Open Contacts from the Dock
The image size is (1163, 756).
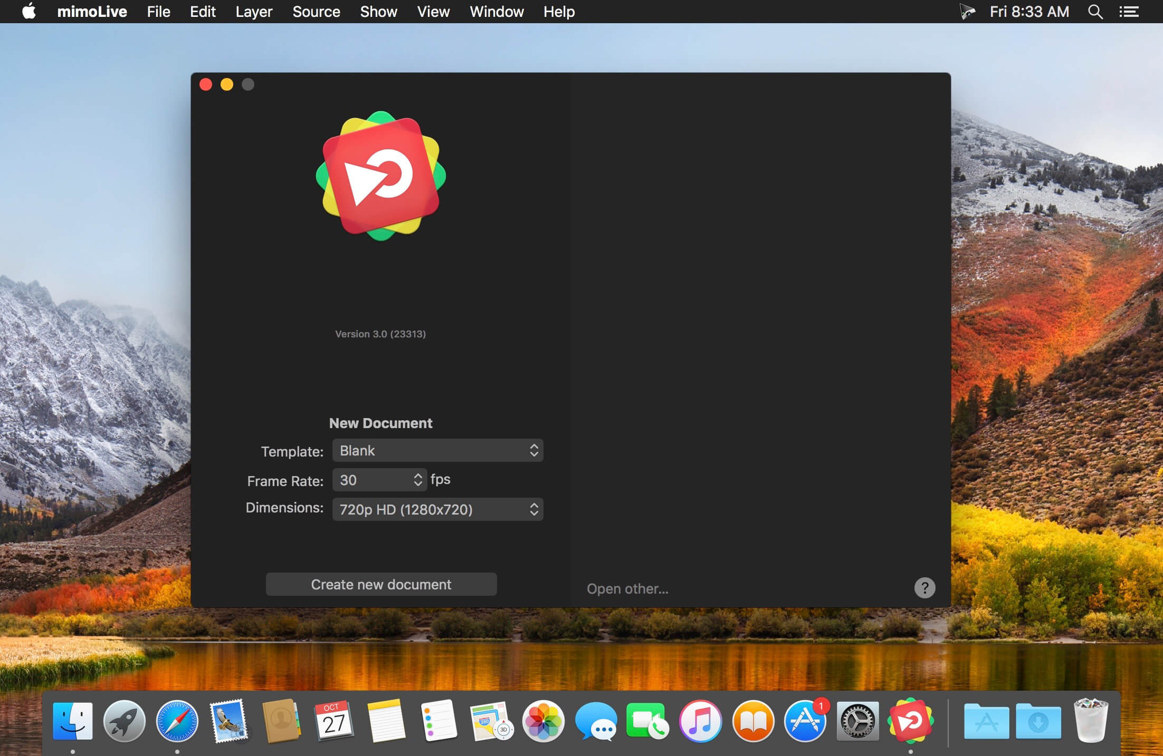(x=281, y=721)
